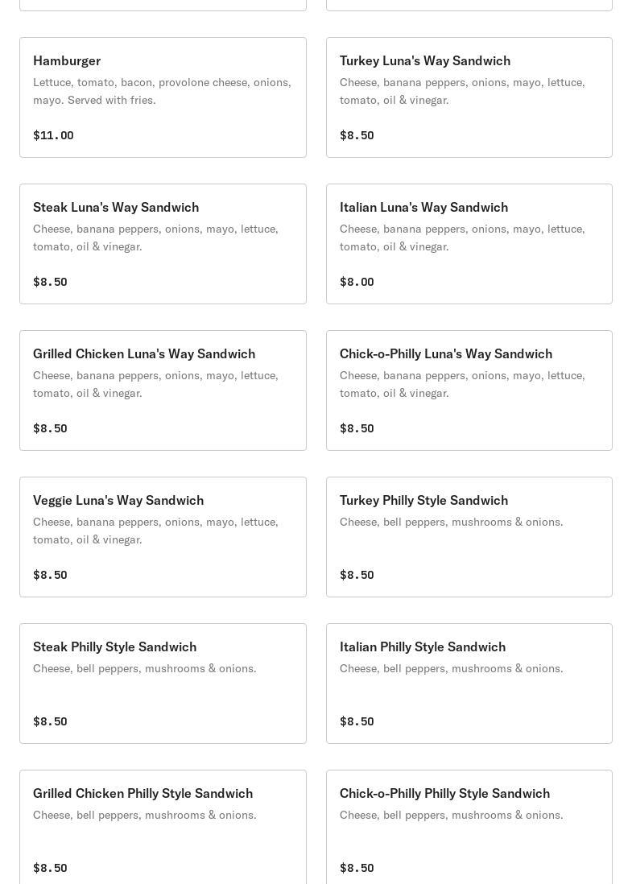Screen dimensions: 632x884
Task: Click Italian Philly Style Sandwich description
Action: point(451,669)
